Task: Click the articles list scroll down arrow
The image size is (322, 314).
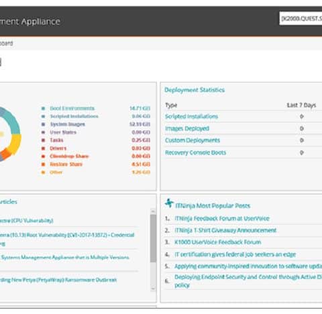Action: point(153,289)
